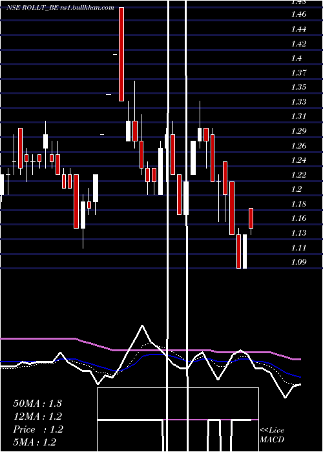Click the Price : 1.2 legend text
323x452 pixels.
coord(37,429)
